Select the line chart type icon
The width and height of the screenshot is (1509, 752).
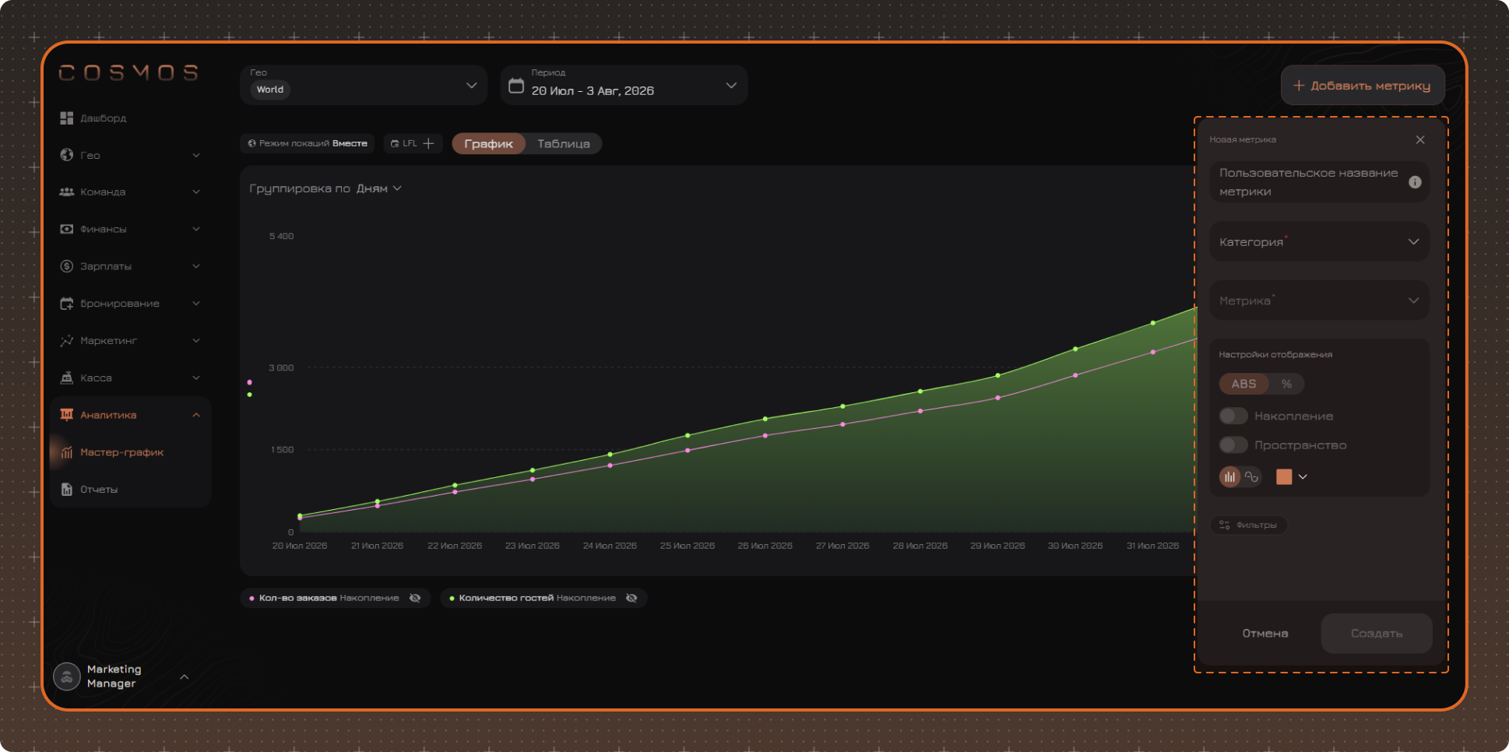tap(1251, 477)
